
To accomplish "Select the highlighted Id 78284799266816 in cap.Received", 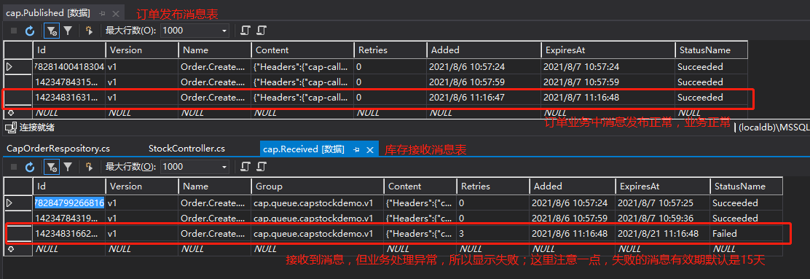I will coord(69,203).
